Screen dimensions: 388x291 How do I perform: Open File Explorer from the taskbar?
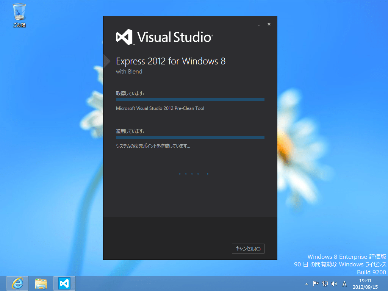[x=41, y=283]
